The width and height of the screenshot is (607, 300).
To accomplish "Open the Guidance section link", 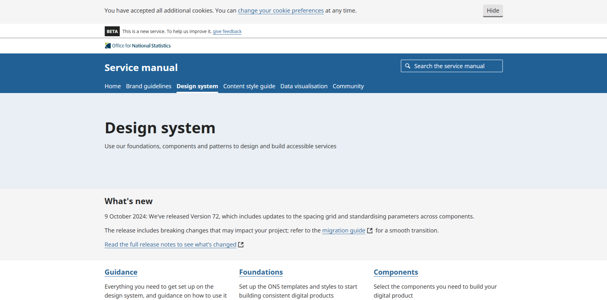I will tap(121, 272).
